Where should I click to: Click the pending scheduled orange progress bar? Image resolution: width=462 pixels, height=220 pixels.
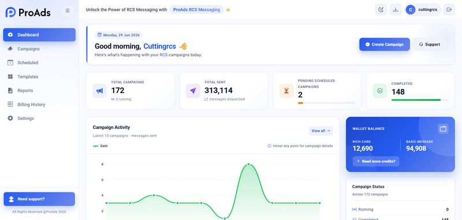click(x=300, y=103)
